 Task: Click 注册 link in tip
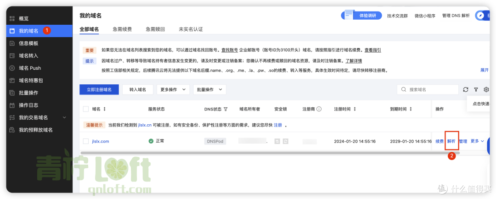click(x=278, y=125)
